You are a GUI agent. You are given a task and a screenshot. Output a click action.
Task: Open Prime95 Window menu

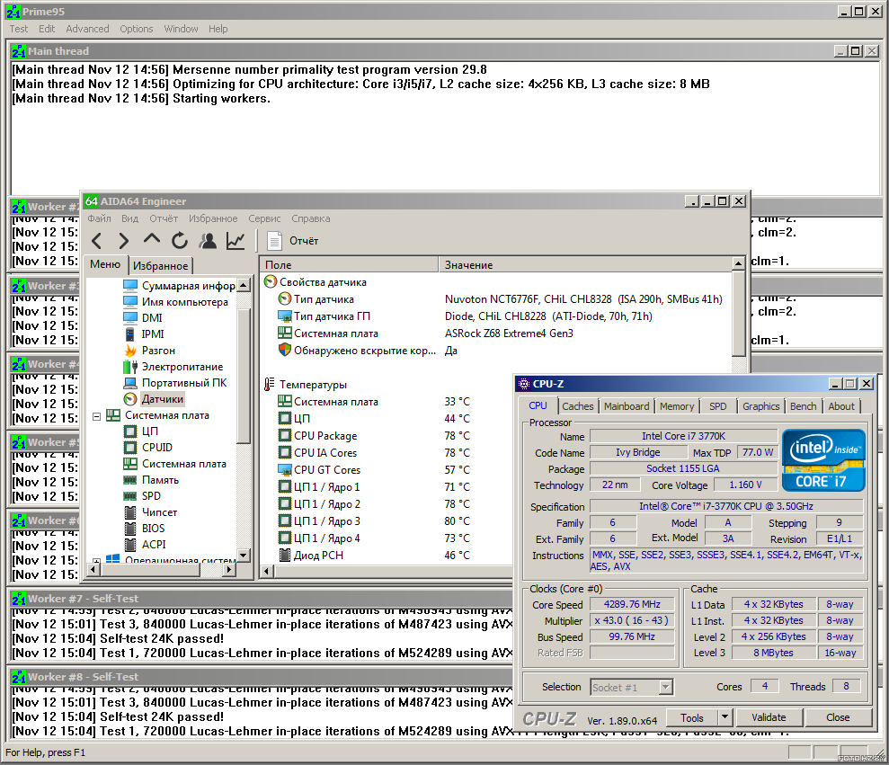coord(181,29)
